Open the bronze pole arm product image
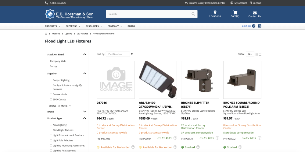Screen dimensions: 305x152 (x=242, y=80)
